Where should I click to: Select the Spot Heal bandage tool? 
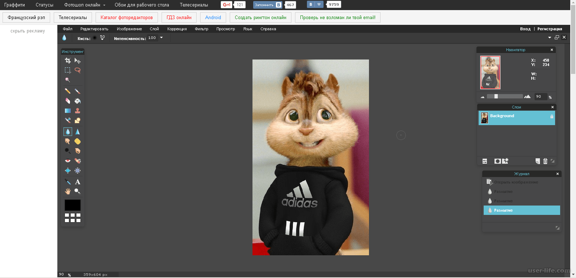(78, 161)
